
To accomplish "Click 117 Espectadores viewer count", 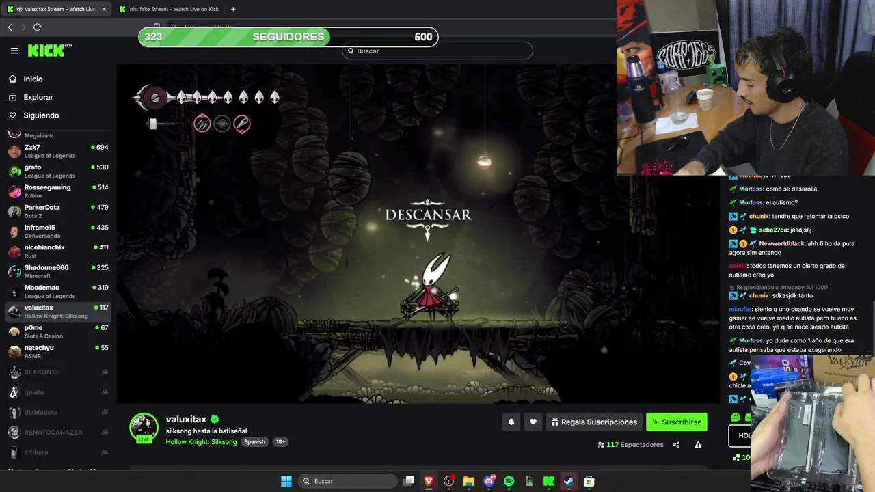I will [630, 445].
